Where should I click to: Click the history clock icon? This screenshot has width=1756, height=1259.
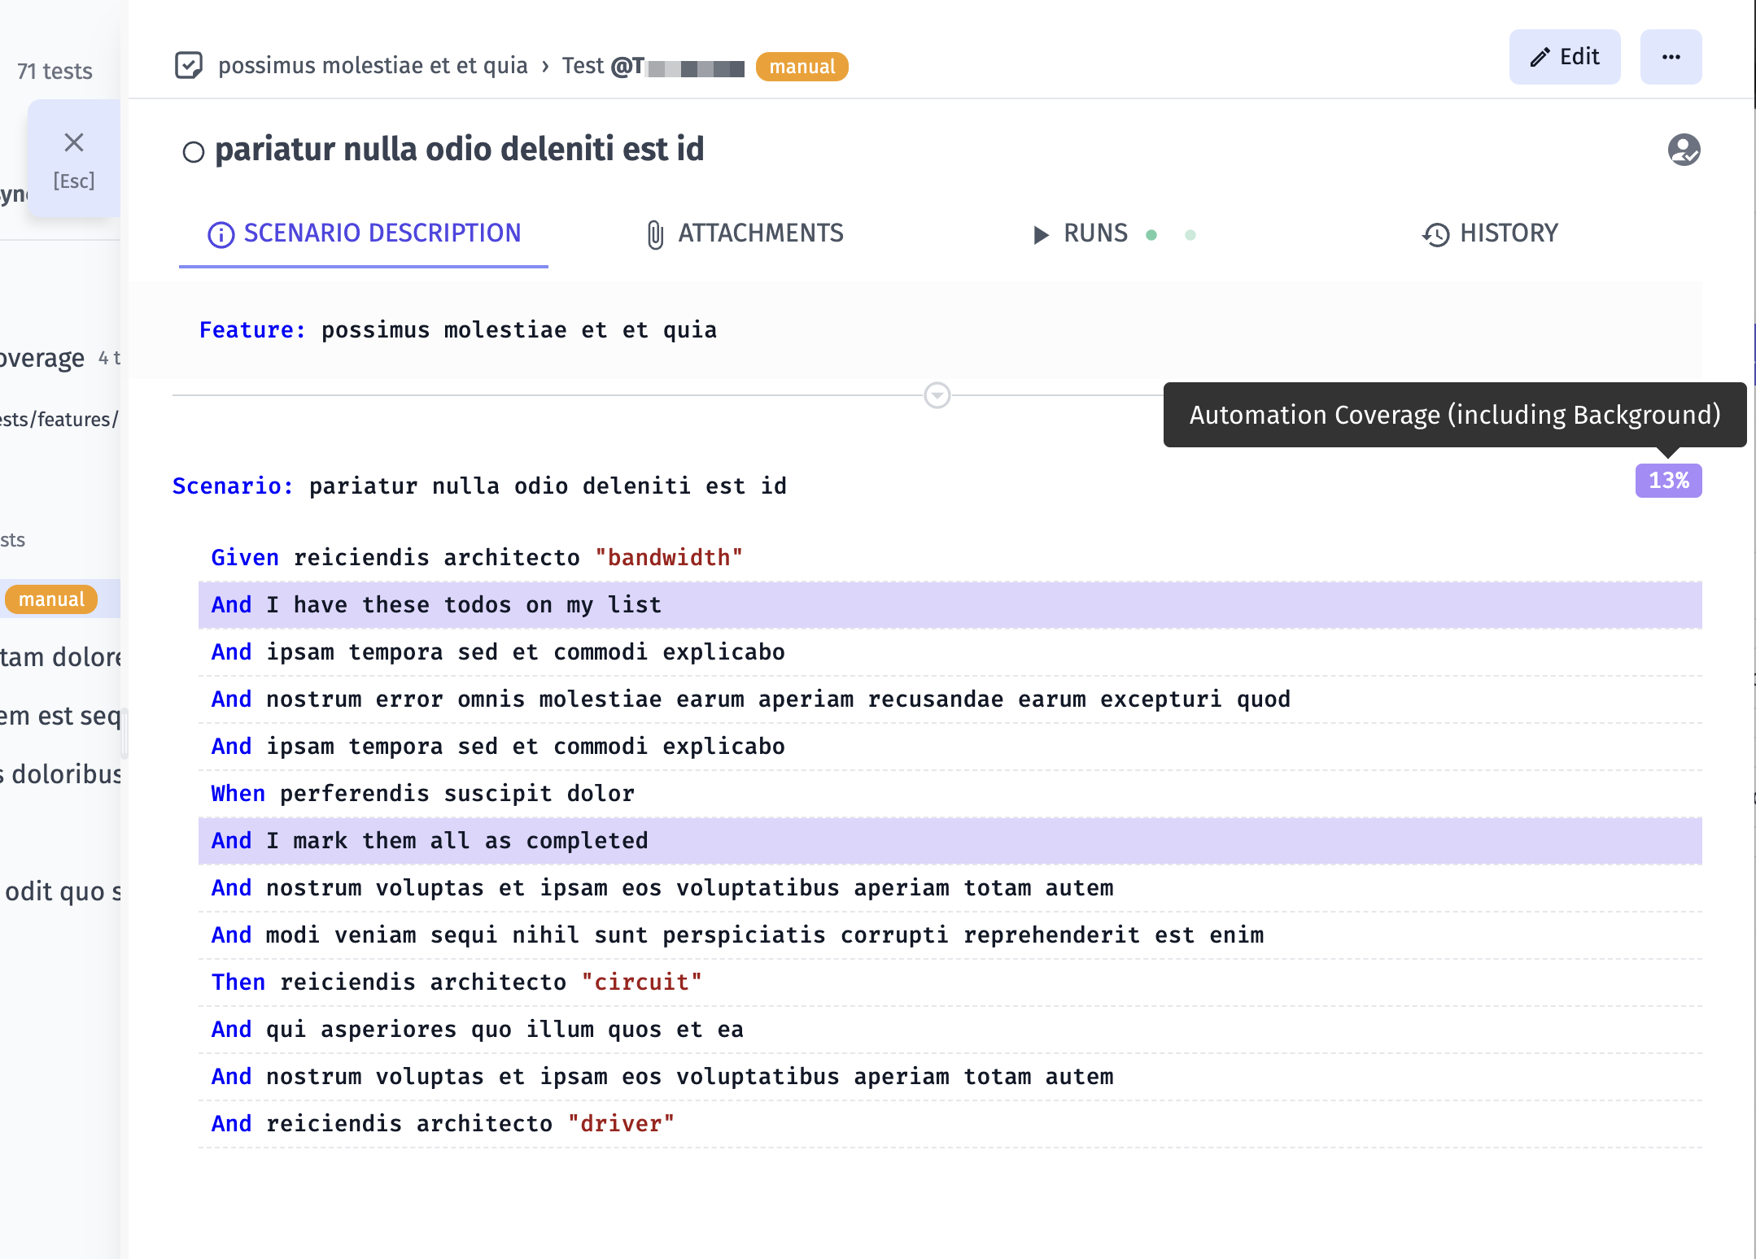tap(1436, 235)
